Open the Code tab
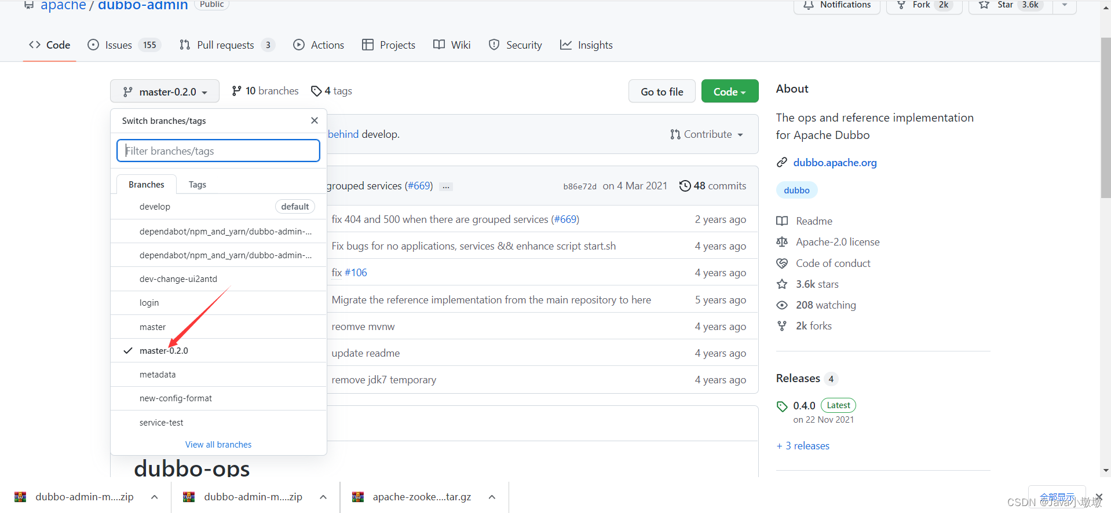 [50, 45]
